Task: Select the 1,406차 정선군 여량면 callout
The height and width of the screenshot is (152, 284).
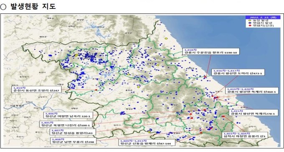Action: click(68, 115)
